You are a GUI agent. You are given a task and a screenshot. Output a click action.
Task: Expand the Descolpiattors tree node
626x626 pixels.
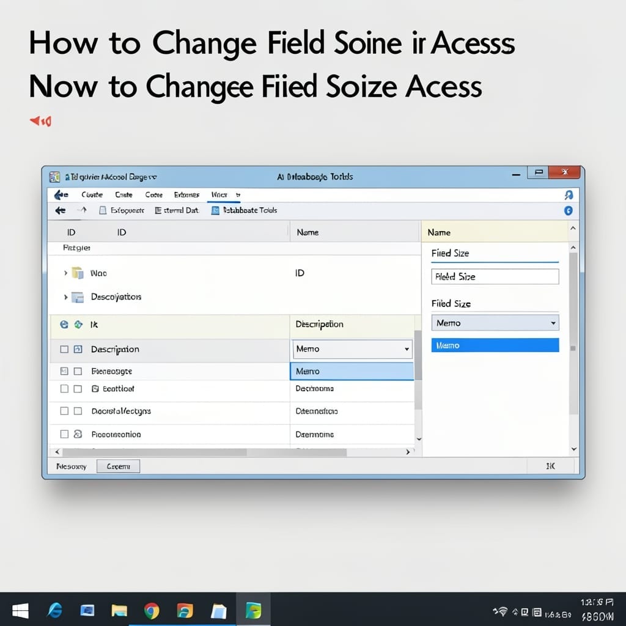65,297
